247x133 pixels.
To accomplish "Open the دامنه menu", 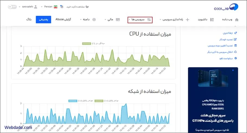I will tap(88, 20).
